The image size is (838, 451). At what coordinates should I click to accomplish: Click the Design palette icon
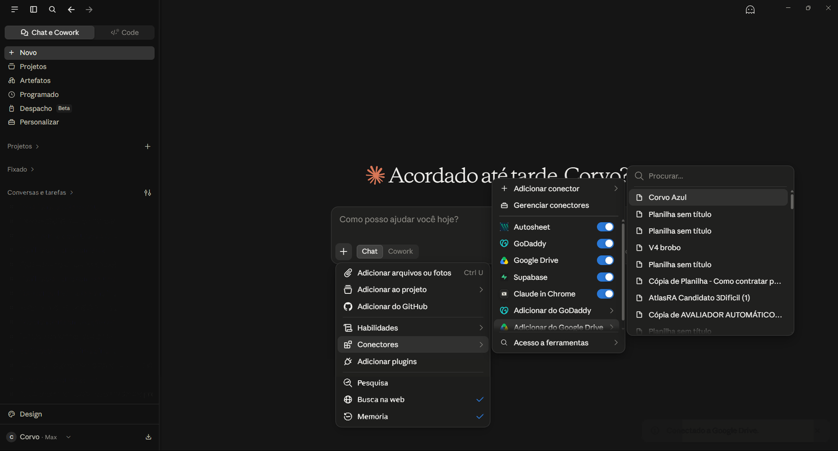tap(12, 414)
